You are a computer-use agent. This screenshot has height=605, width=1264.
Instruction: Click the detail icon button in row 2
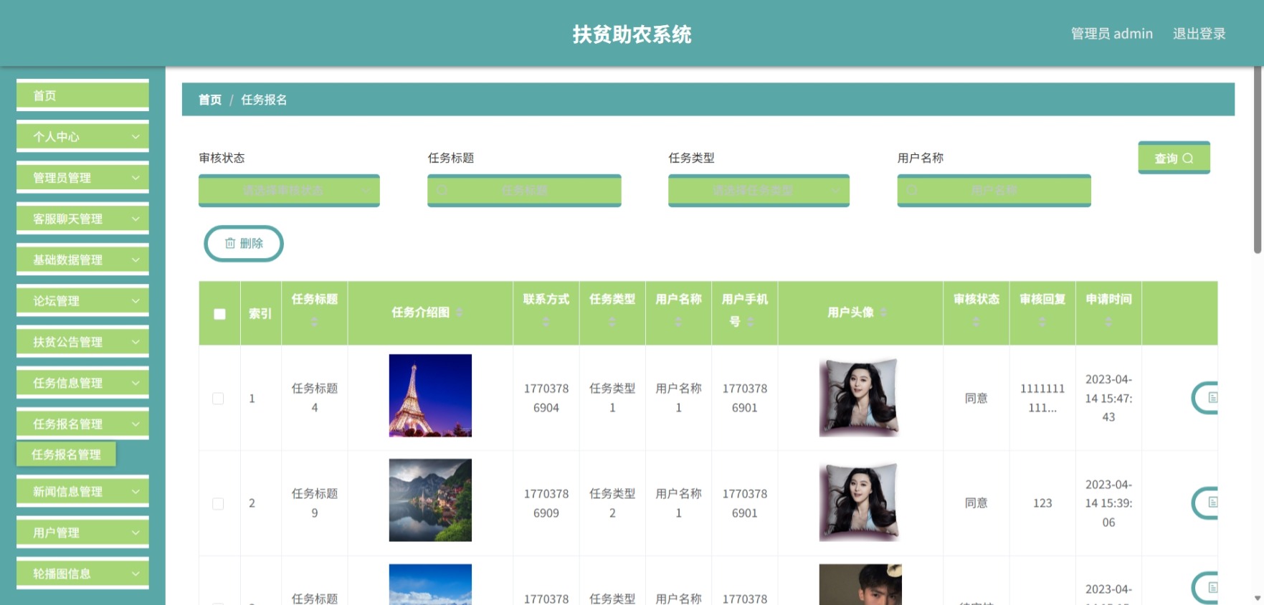(x=1206, y=502)
